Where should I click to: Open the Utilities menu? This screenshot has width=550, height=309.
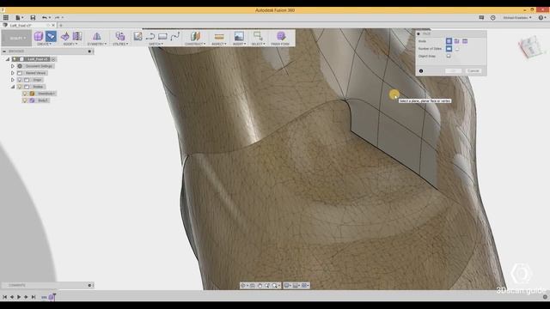[x=120, y=44]
